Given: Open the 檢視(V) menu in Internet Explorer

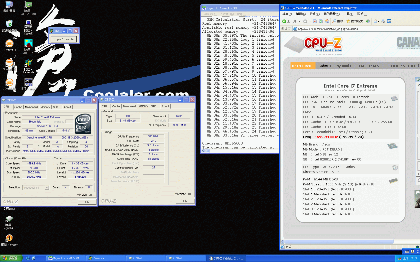Looking at the screenshot, I should click(x=314, y=14).
